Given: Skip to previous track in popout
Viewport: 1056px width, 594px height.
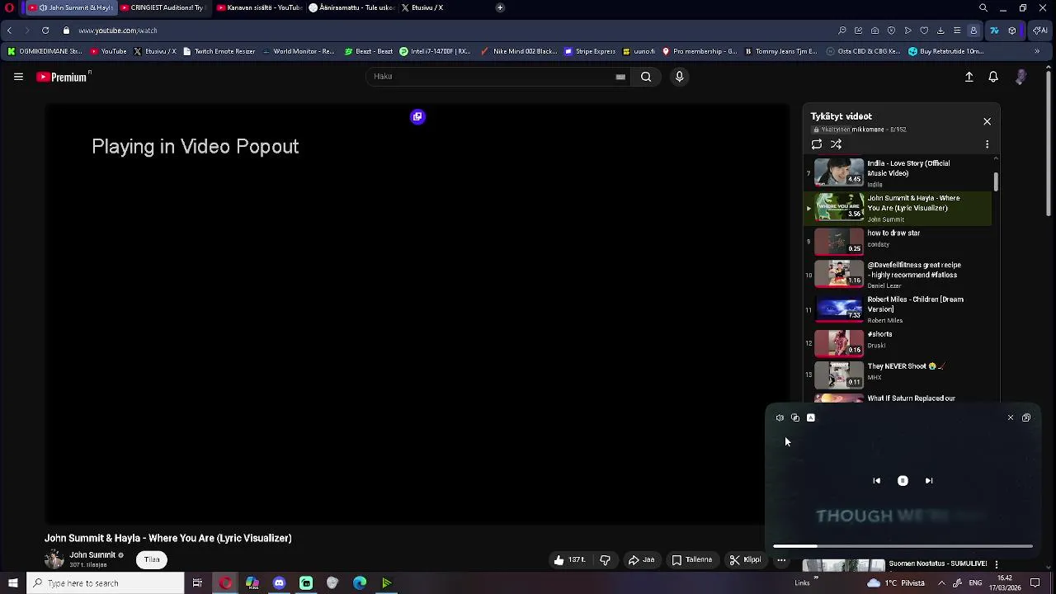Looking at the screenshot, I should 877,481.
